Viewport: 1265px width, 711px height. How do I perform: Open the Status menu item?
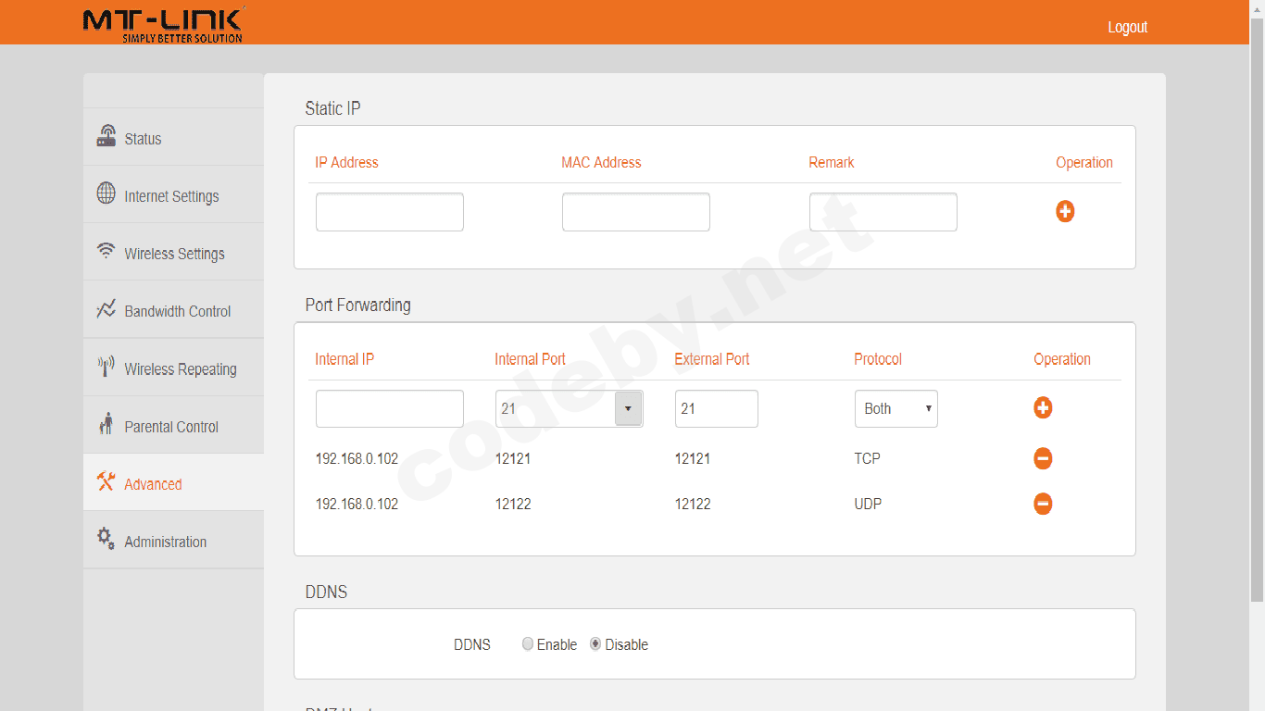click(173, 137)
